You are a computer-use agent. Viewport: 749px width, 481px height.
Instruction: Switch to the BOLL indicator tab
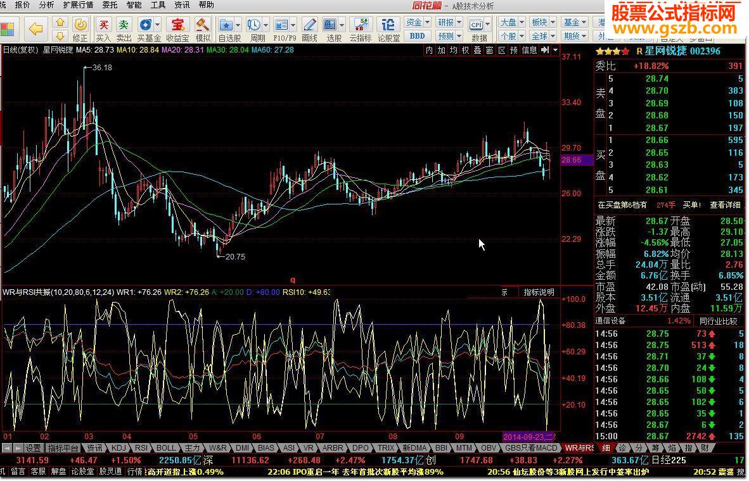pos(166,448)
